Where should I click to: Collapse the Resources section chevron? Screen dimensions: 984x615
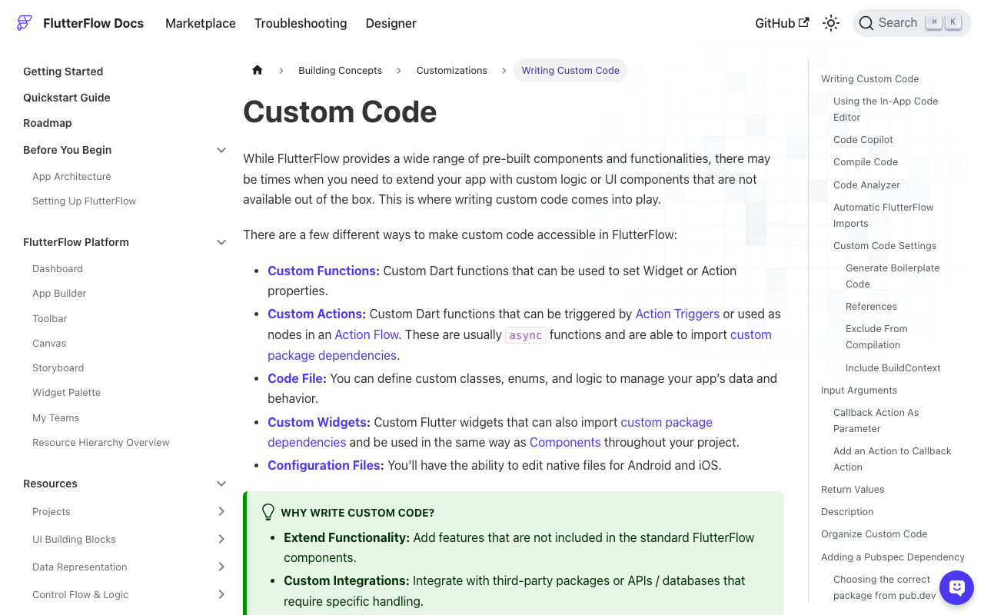point(221,484)
